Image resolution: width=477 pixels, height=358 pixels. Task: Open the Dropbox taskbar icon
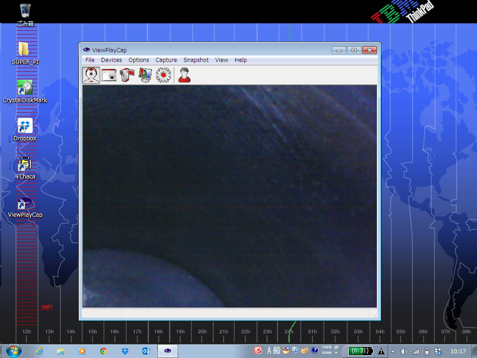125,351
